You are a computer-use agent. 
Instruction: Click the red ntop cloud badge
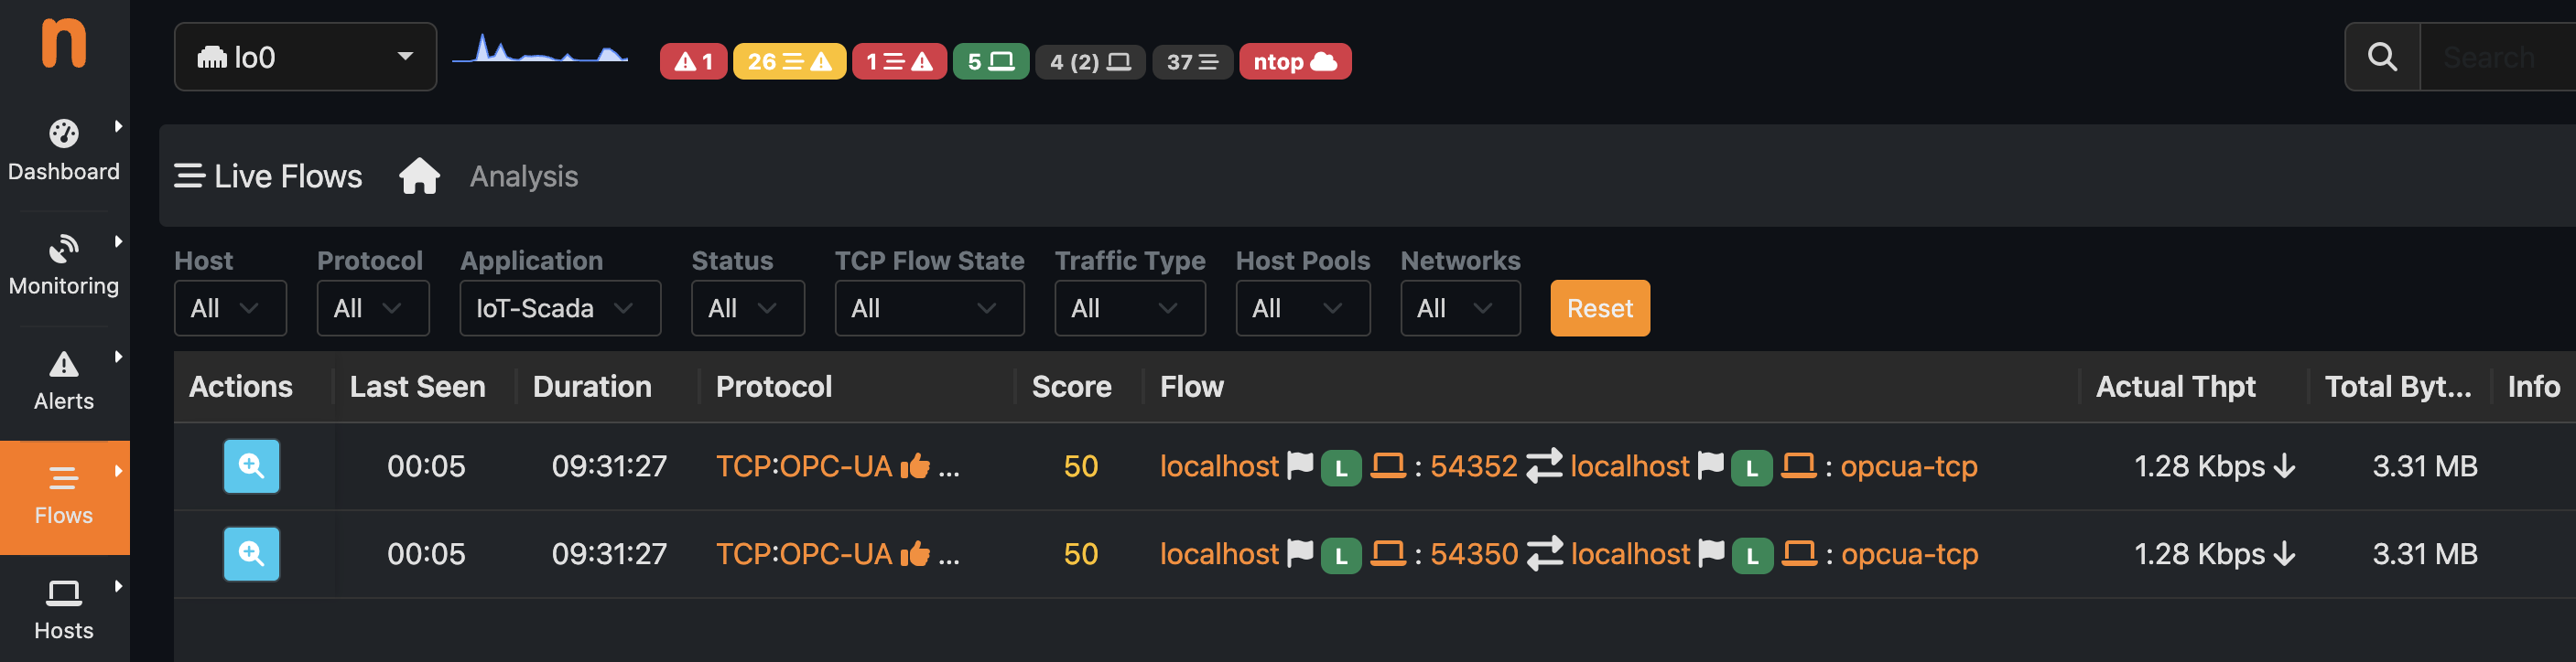[x=1294, y=62]
